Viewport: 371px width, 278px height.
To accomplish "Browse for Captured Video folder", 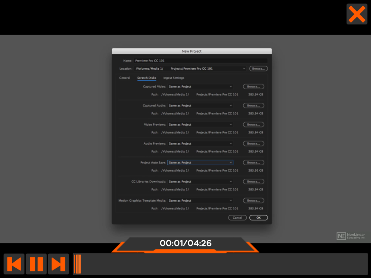I will pyautogui.click(x=253, y=86).
